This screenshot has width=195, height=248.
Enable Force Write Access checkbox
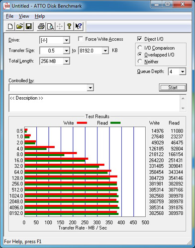click(x=81, y=39)
